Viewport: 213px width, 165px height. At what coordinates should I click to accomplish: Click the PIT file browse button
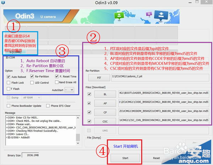(x=99, y=78)
